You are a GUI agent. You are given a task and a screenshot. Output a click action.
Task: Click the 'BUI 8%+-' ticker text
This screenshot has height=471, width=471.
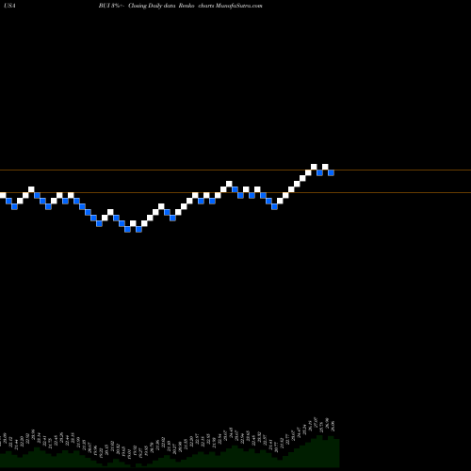coord(112,6)
